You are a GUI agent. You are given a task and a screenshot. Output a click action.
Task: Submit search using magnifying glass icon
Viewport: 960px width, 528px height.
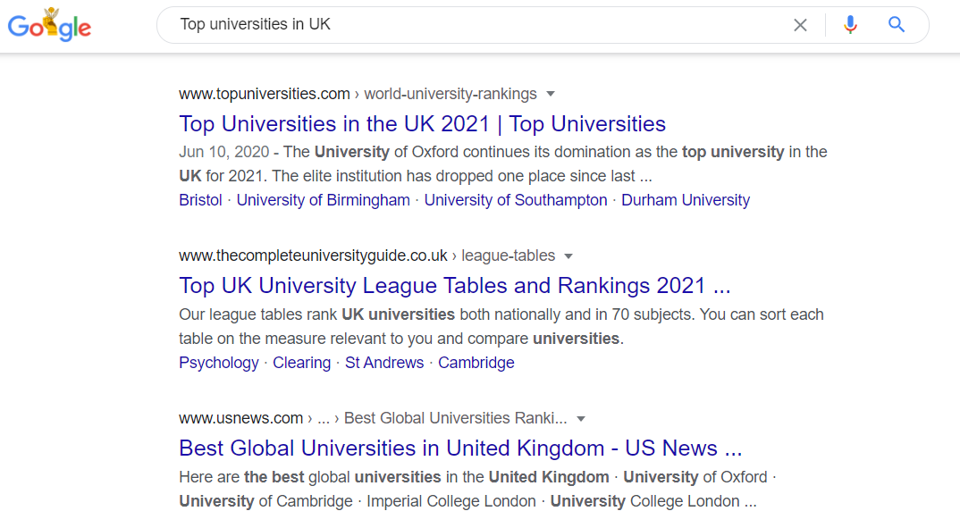[897, 24]
